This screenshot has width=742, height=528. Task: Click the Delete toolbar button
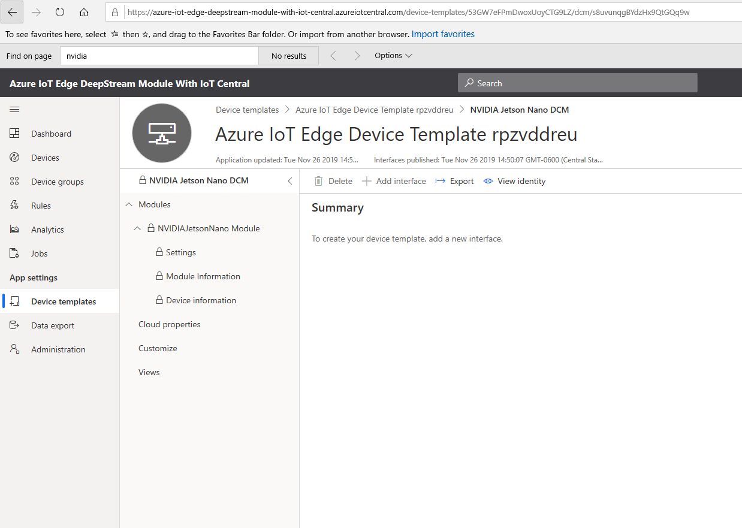click(333, 181)
